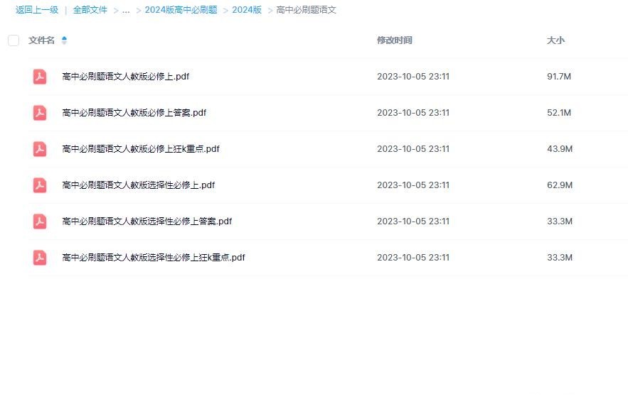Toggle the select-all checkbox beside 文件名

coord(14,40)
